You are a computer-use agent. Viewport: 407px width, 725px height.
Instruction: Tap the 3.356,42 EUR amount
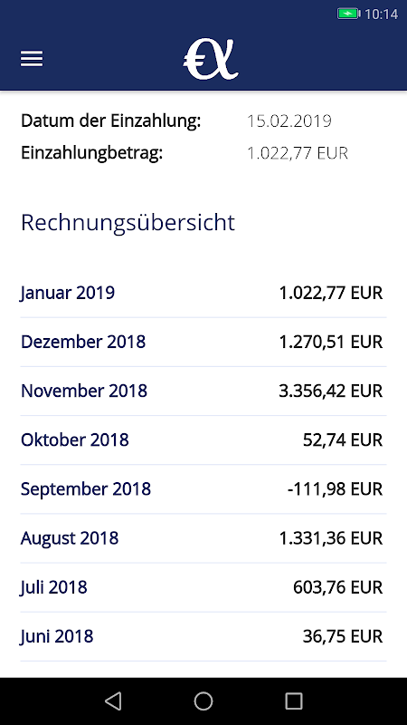pos(331,391)
